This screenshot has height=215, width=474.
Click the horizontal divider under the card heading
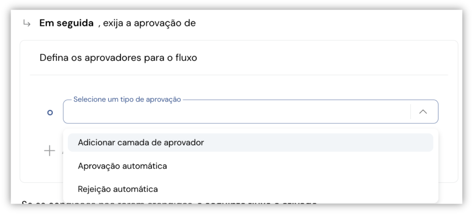239,75
